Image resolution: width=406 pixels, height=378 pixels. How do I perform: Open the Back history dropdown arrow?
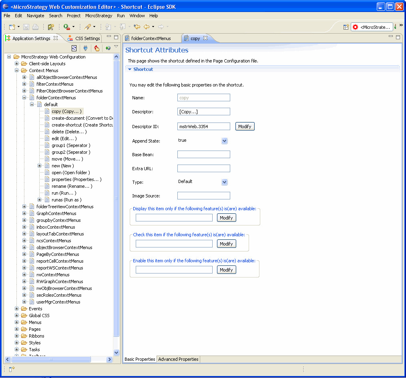(x=153, y=27)
